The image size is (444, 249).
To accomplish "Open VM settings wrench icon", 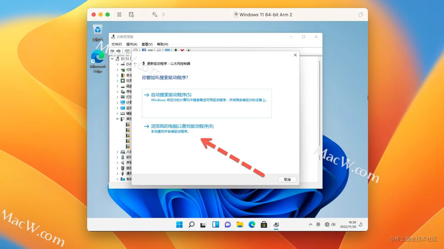I will pos(154,14).
